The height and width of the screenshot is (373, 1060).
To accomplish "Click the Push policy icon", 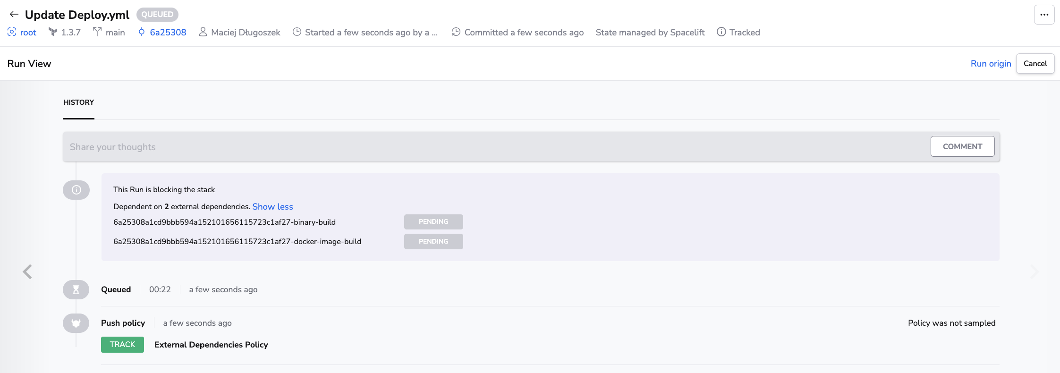I will (76, 323).
